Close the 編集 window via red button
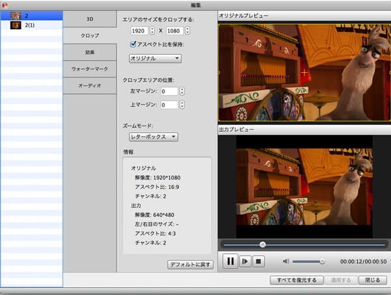The image size is (391, 295). [5, 5]
